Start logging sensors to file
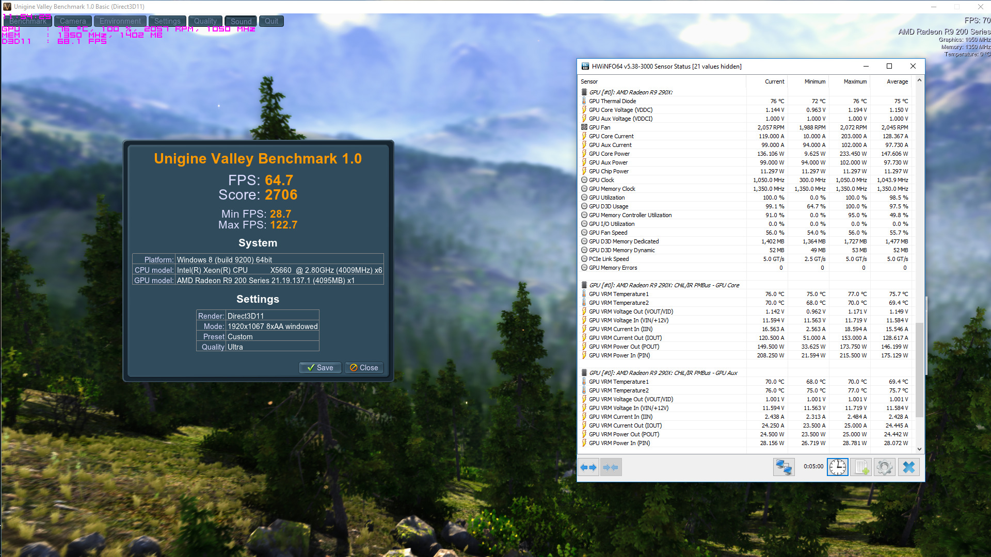991x557 pixels. coord(861,467)
